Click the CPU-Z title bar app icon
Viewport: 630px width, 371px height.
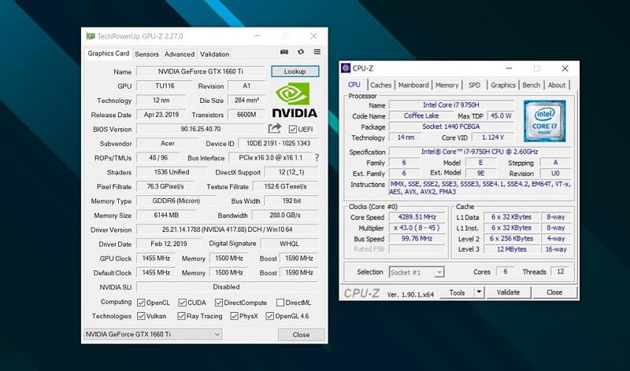(346, 68)
